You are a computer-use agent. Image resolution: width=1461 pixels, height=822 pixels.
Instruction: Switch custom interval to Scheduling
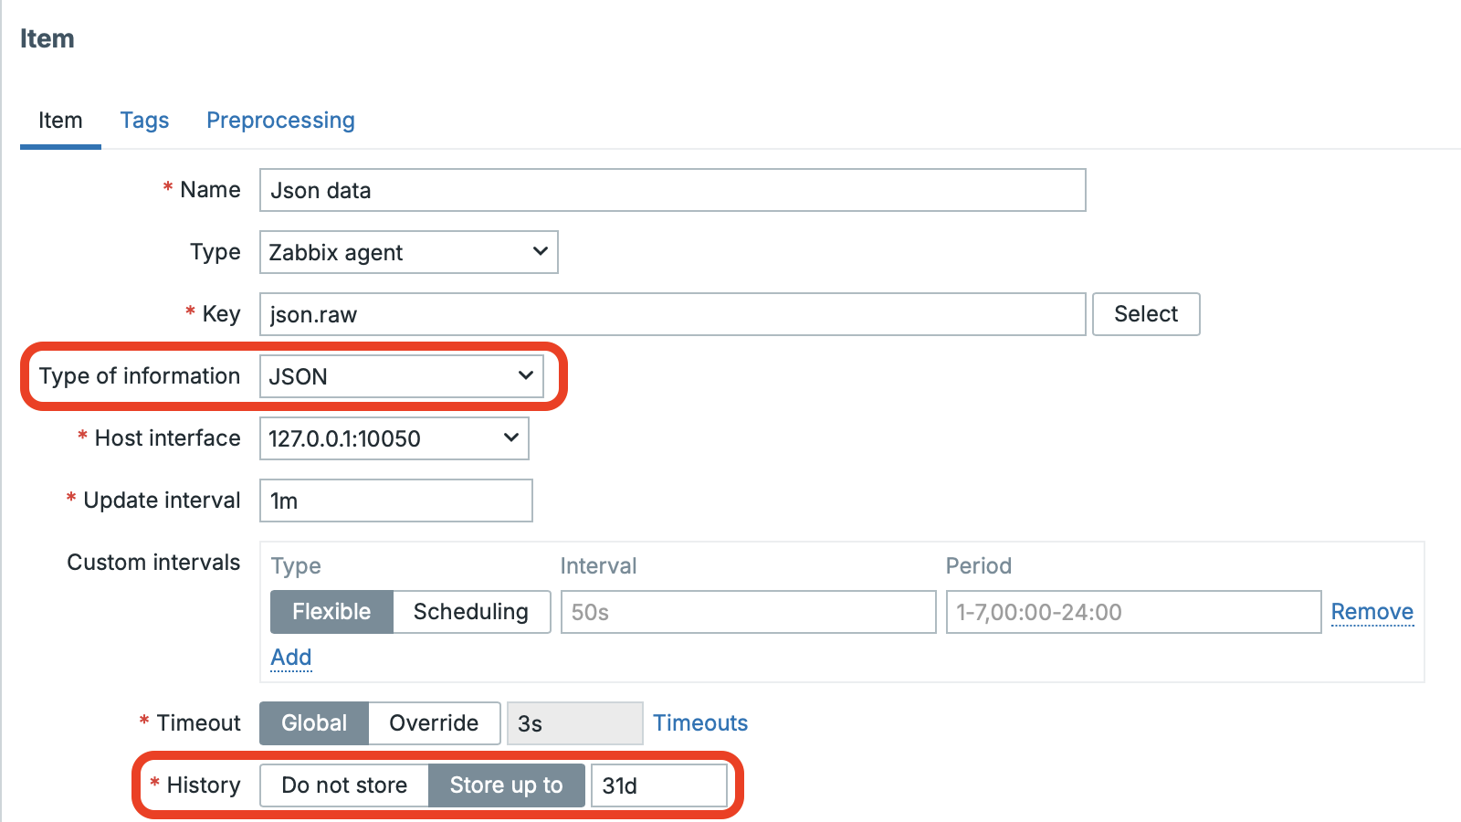click(x=470, y=612)
